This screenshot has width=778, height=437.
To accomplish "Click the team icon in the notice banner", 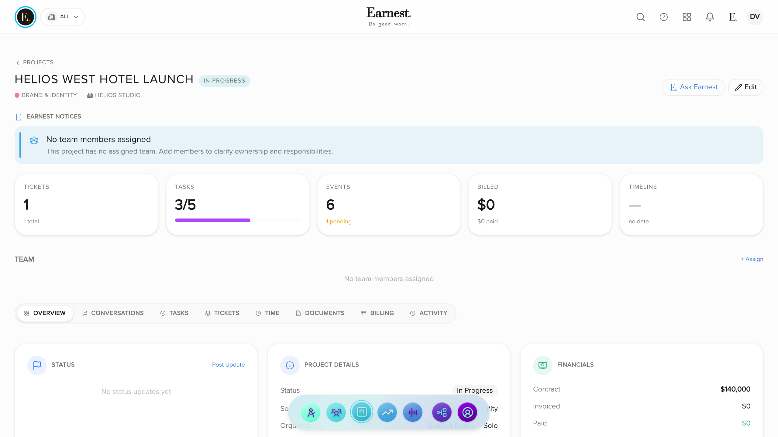I will point(34,140).
